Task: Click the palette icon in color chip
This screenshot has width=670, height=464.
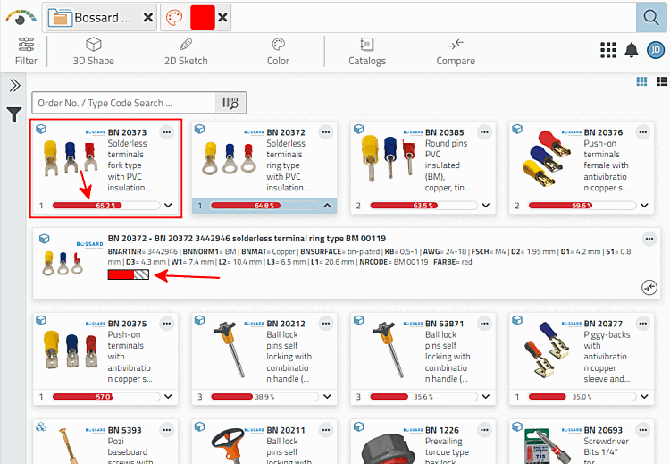Action: click(x=174, y=18)
